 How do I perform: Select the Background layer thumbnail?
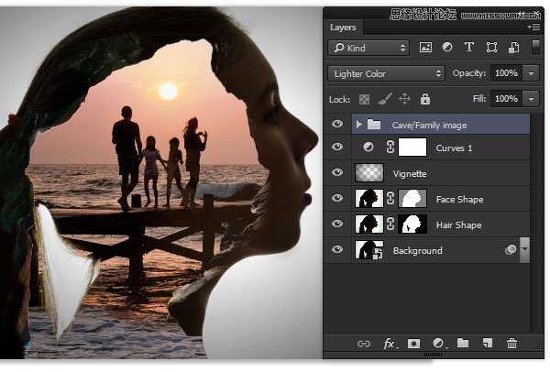369,249
